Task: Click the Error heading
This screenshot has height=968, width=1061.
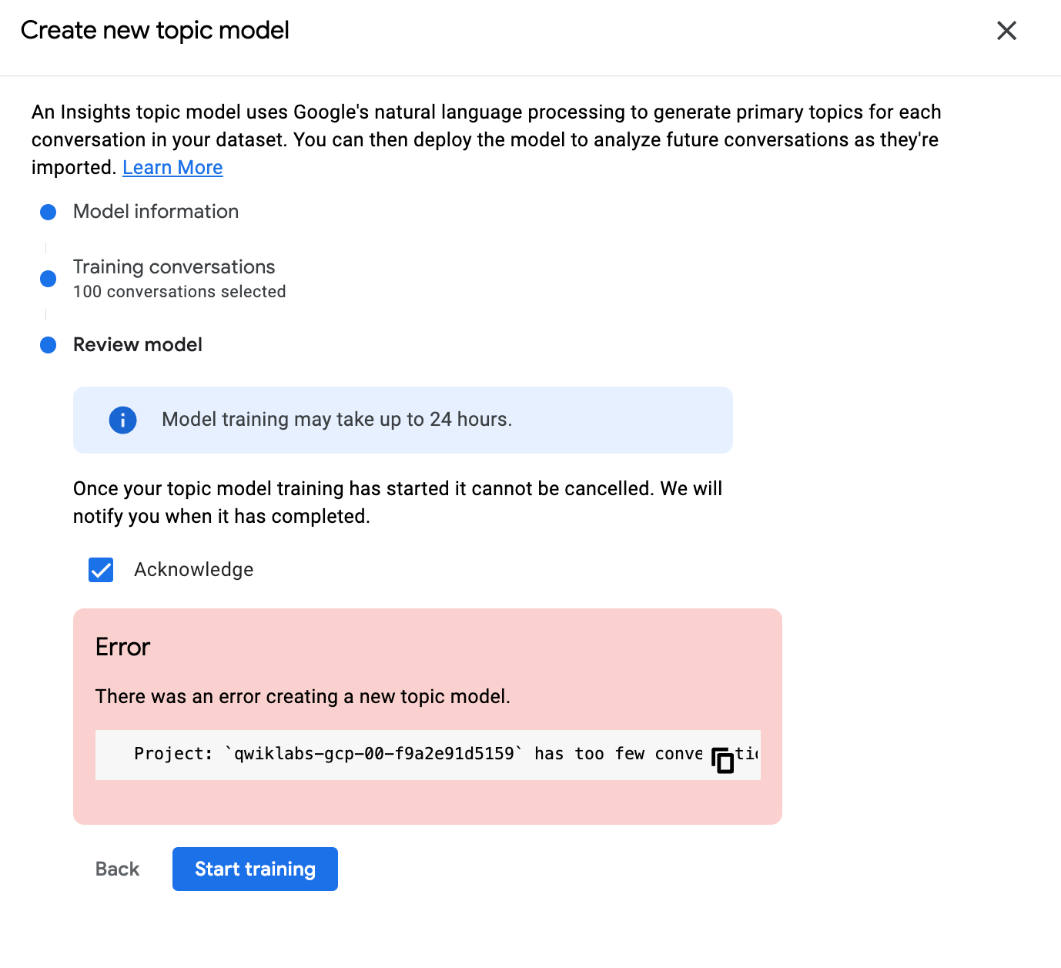Action: tap(122, 647)
